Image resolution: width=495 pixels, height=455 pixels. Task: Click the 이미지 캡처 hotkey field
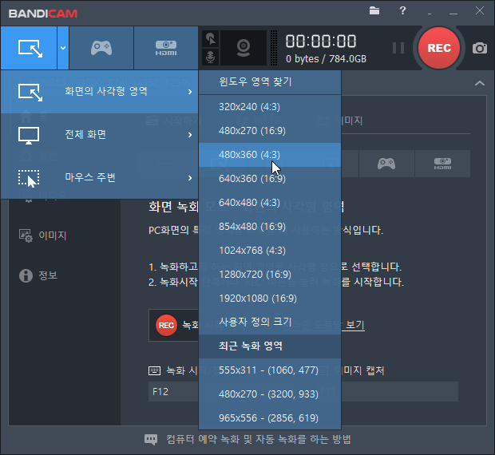400,392
